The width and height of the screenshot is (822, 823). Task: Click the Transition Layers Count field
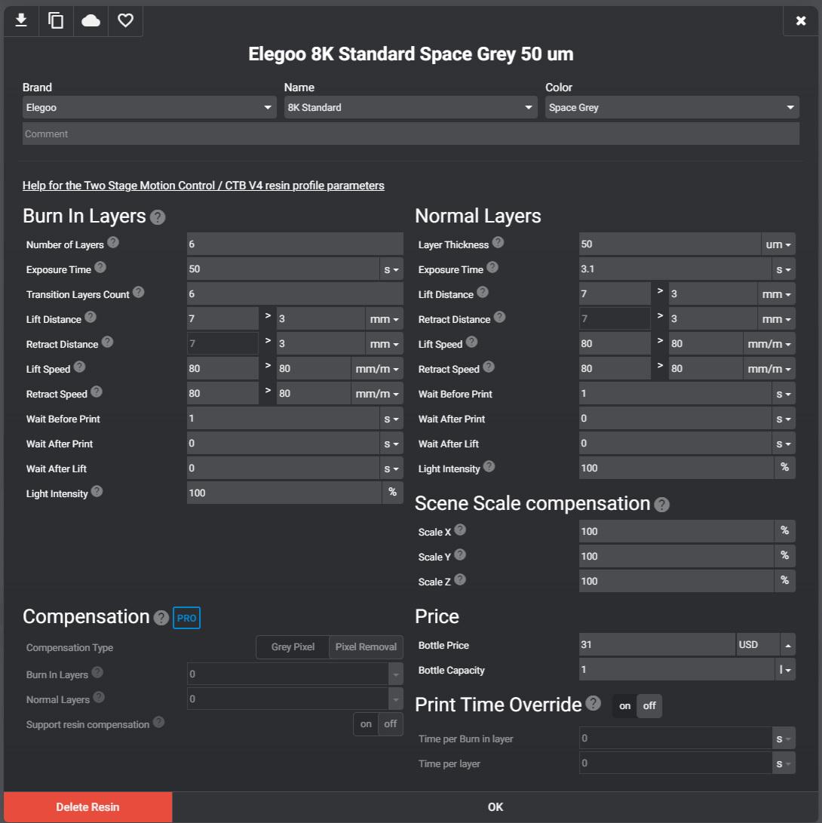click(x=295, y=294)
